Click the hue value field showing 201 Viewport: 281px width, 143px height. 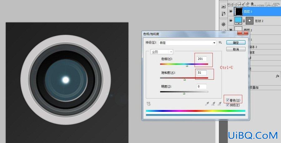pyautogui.click(x=202, y=59)
